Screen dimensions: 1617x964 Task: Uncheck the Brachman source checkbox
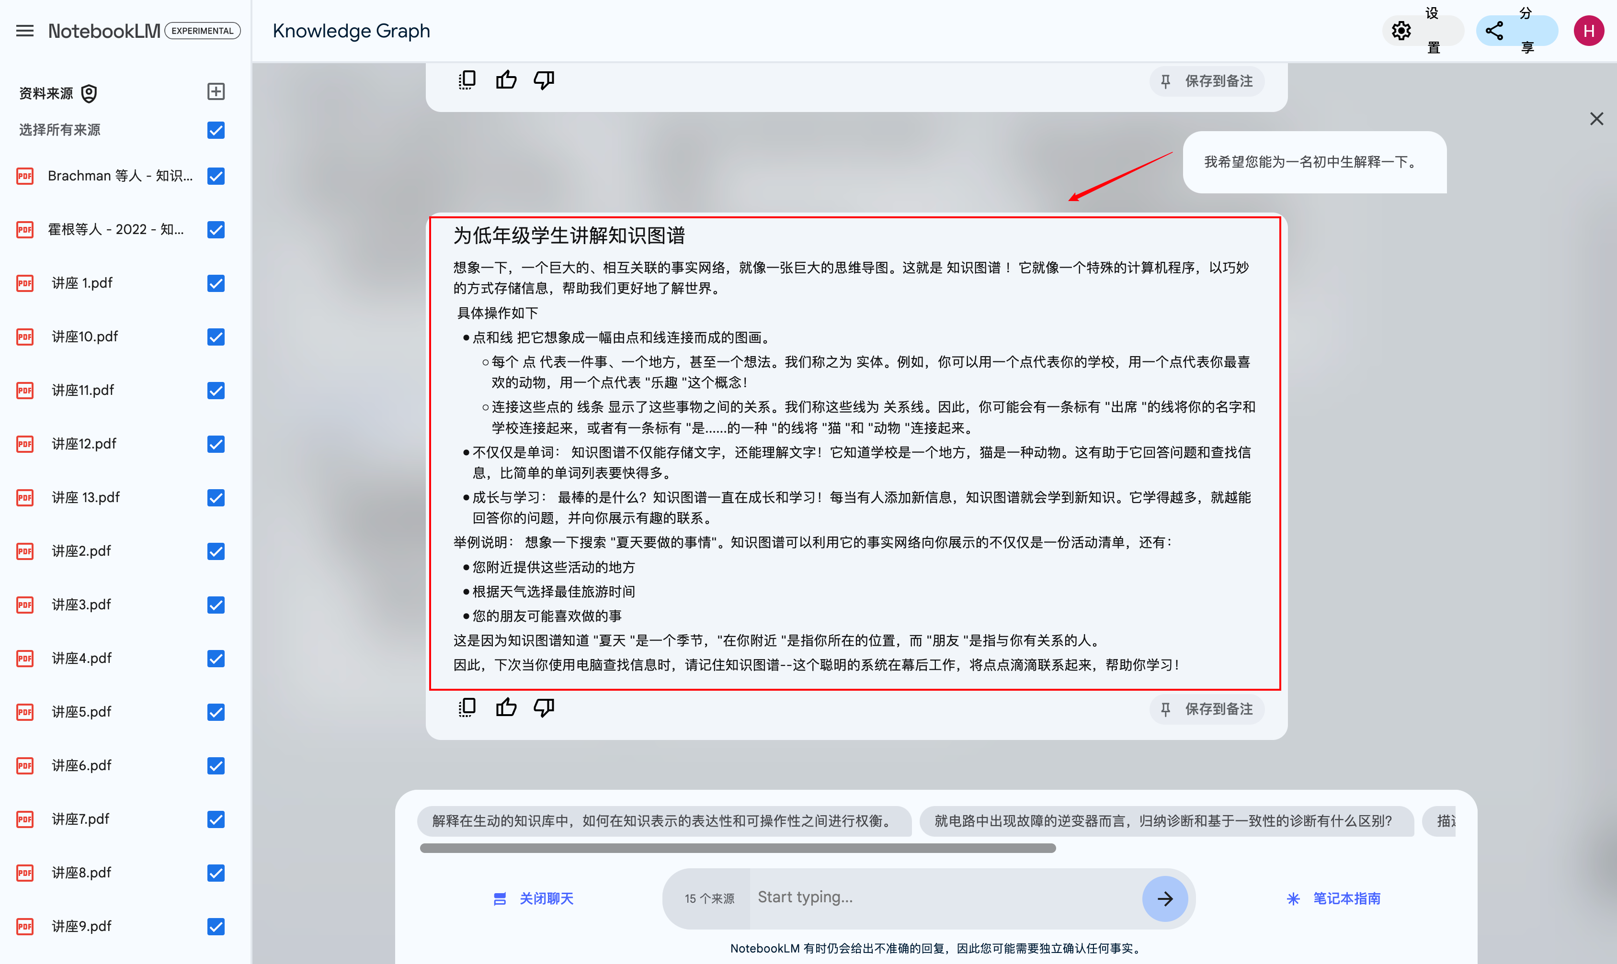(x=216, y=176)
